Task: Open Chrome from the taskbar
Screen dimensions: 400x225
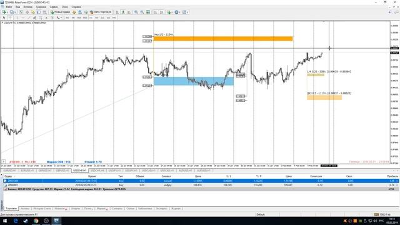Action: [x=36, y=221]
